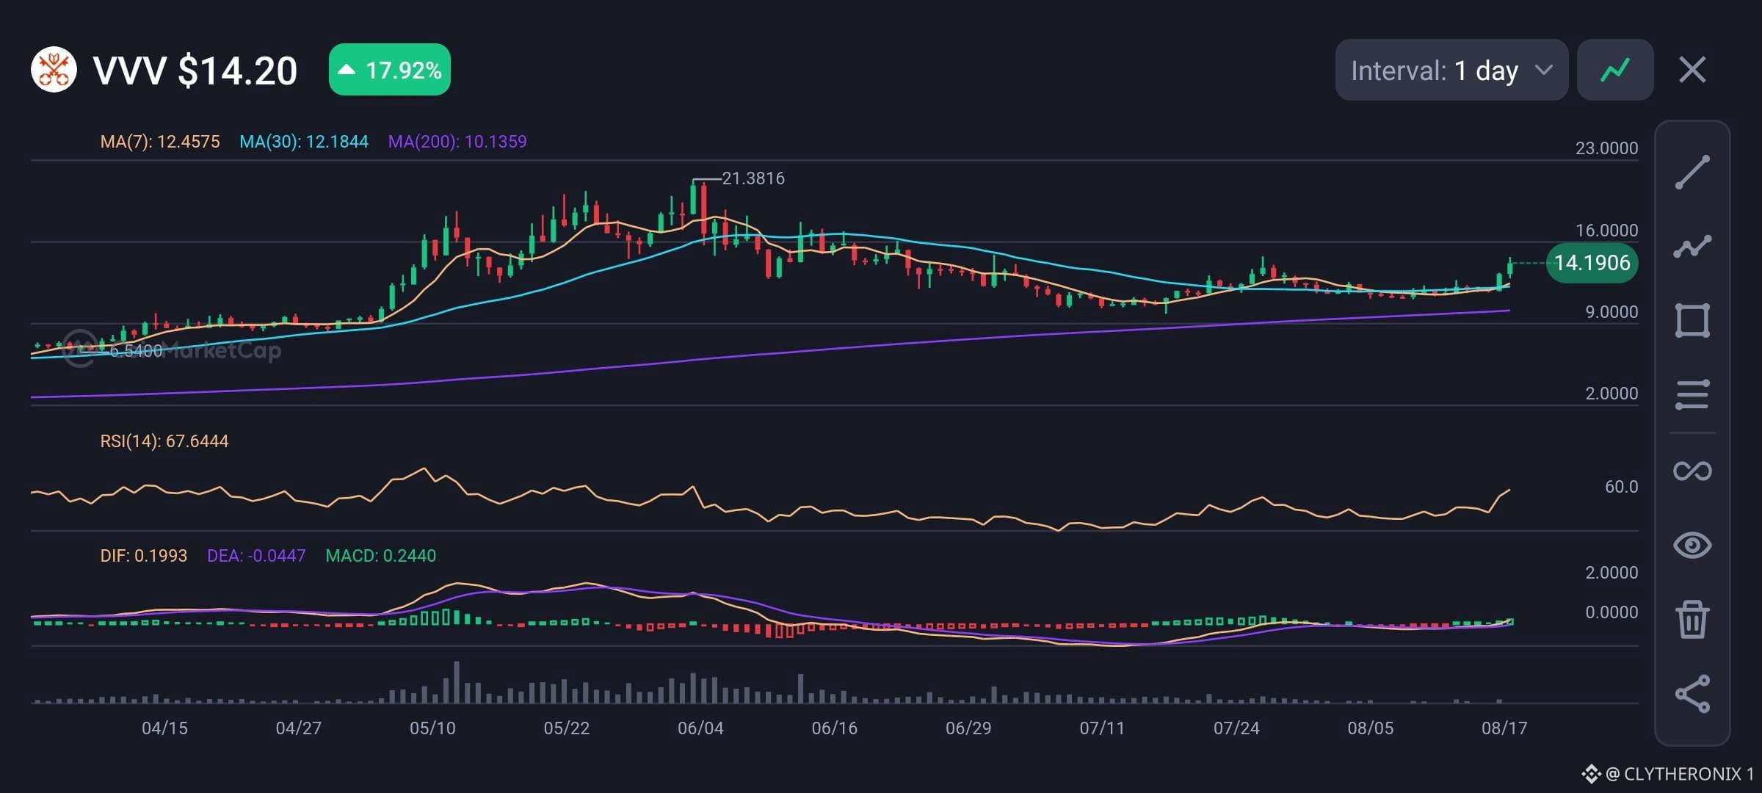Click the 08/05 date on time axis

click(x=1371, y=728)
